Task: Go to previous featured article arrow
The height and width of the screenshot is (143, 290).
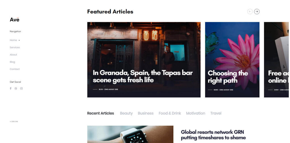Action: click(x=250, y=12)
